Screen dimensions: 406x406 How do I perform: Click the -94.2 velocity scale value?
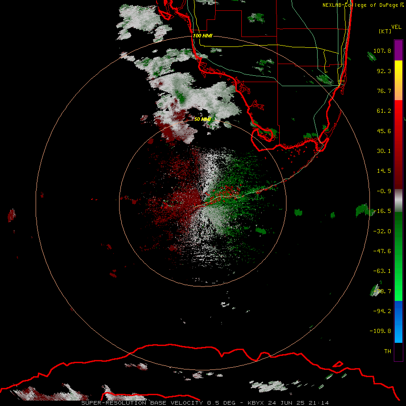382,311
